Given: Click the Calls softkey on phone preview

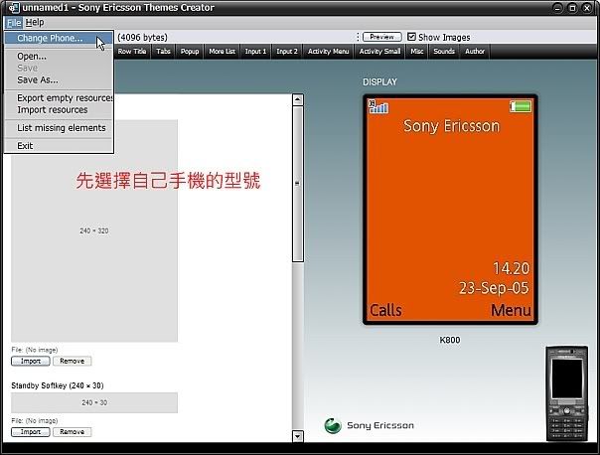Looking at the screenshot, I should (385, 310).
